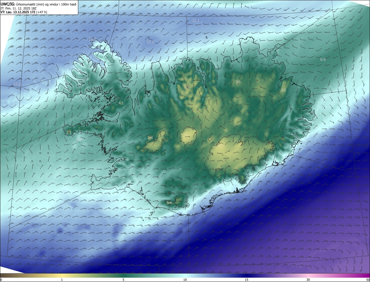The width and height of the screenshot is (370, 282).
Task: Click the "3.4" value label on the map
Action: click(169, 203)
